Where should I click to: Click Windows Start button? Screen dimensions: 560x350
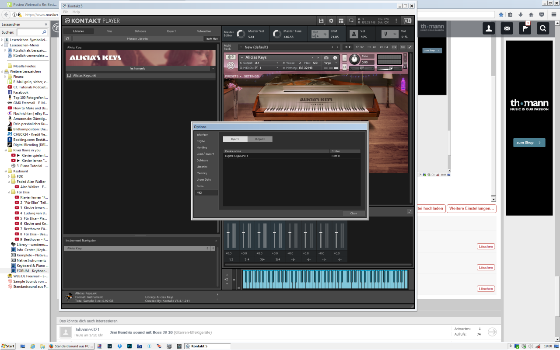coord(8,346)
